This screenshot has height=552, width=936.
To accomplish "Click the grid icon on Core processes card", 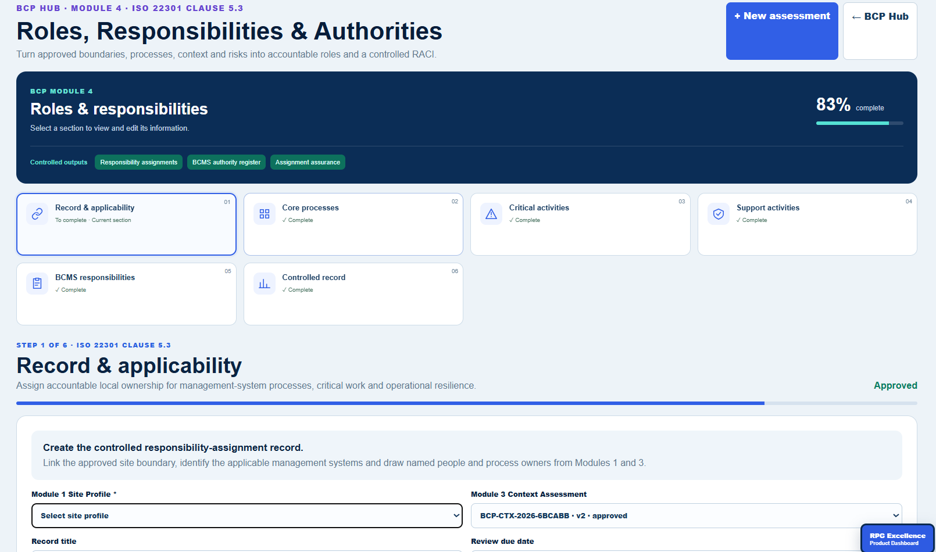I will coord(265,214).
